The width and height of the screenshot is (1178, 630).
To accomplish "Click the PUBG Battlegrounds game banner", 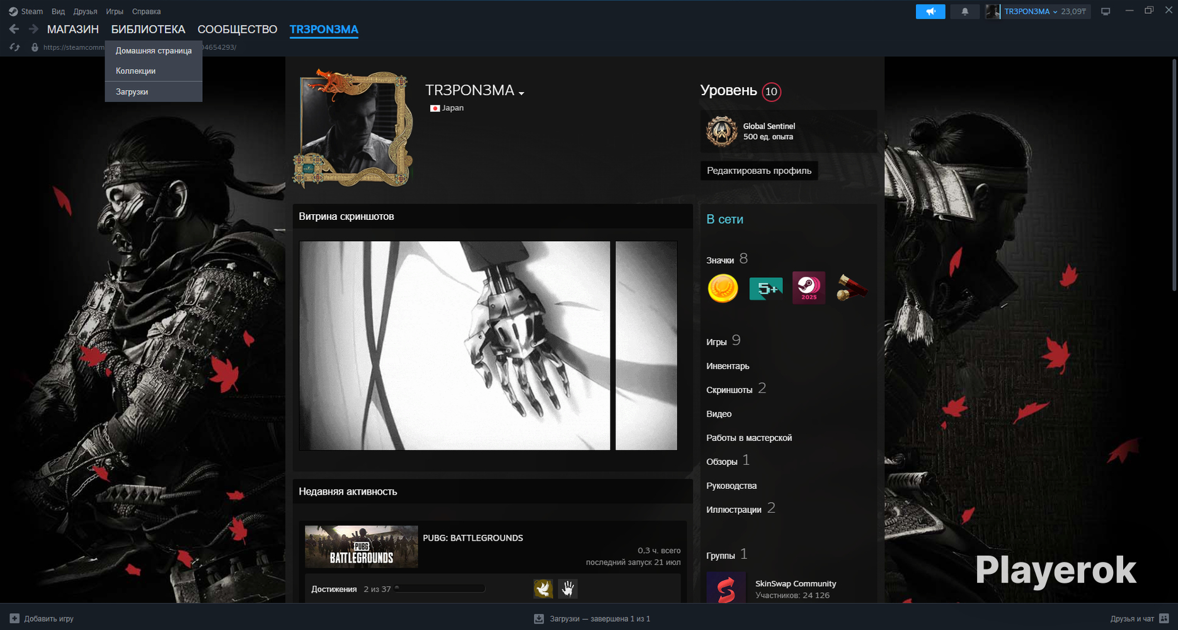I will click(361, 547).
